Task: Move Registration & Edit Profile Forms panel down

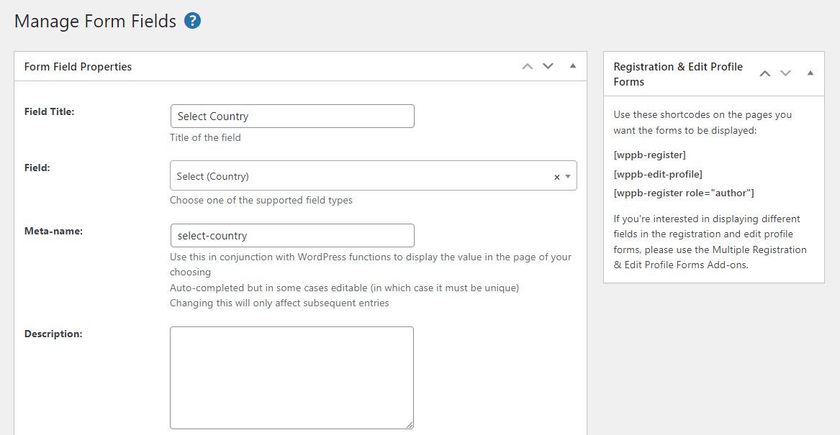Action: tap(785, 73)
